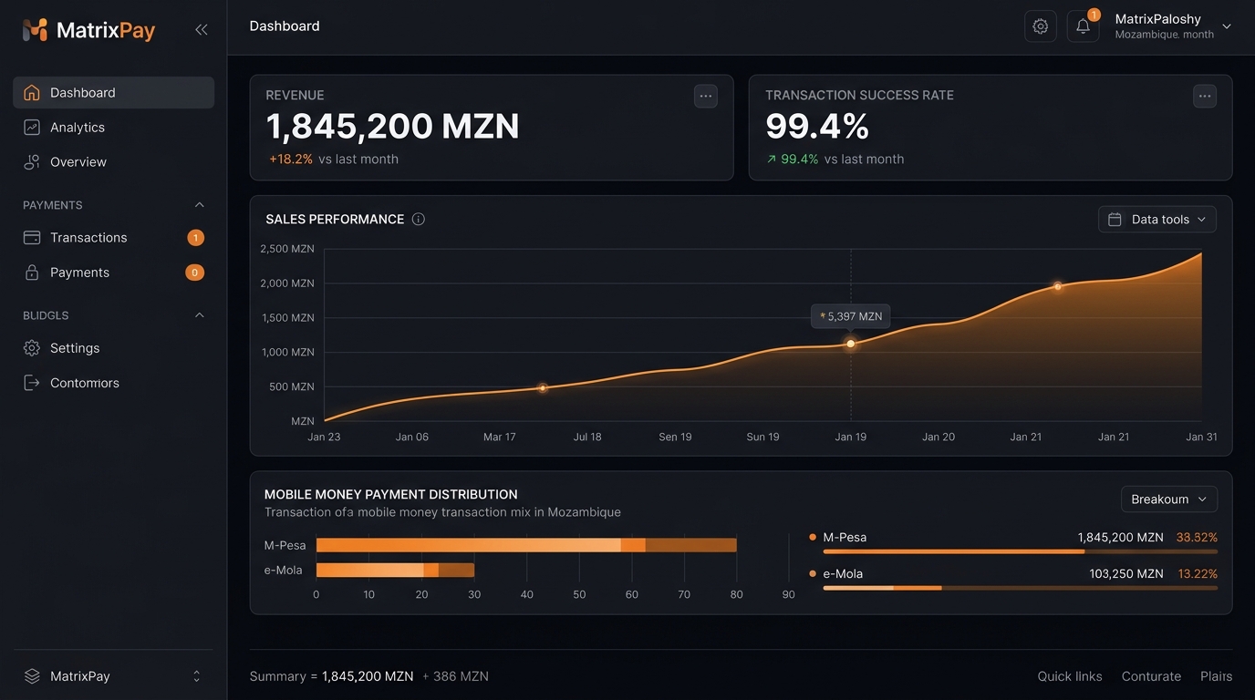
Task: Click the e-Mola horizontal bar in chart
Action: pos(395,570)
